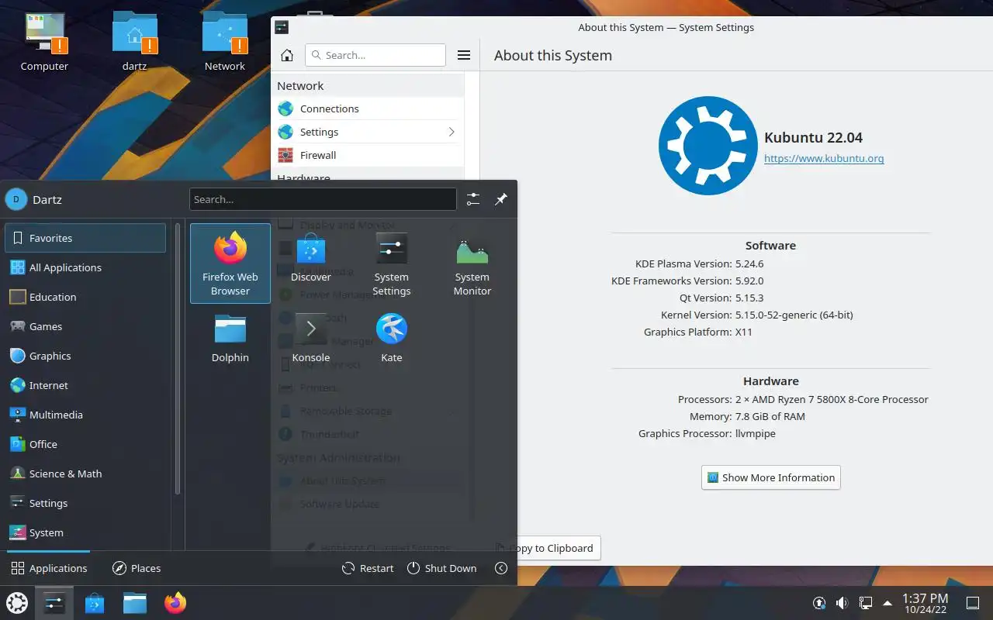Open the System category in launcher
The width and height of the screenshot is (993, 620).
click(85, 532)
